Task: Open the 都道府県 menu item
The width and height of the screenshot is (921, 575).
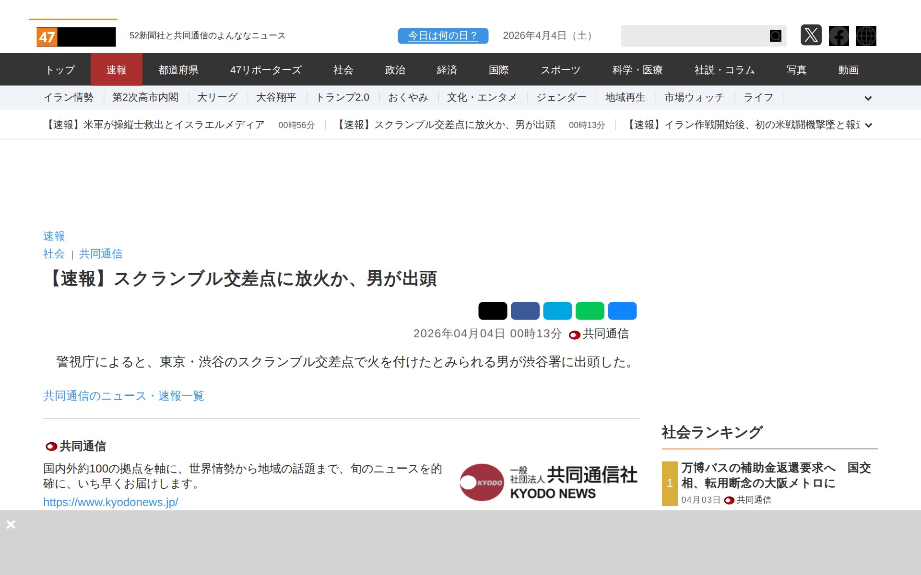Action: click(178, 70)
